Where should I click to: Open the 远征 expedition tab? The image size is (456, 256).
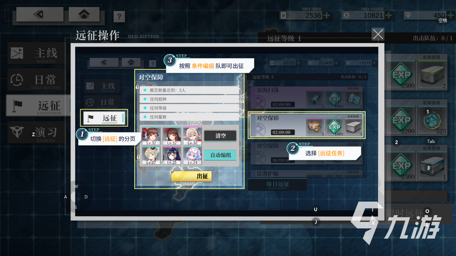[x=36, y=106]
